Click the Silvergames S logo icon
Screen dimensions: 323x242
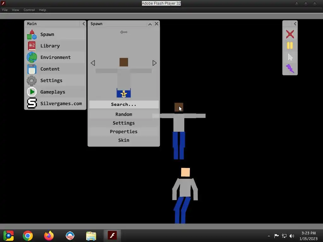pyautogui.click(x=32, y=103)
